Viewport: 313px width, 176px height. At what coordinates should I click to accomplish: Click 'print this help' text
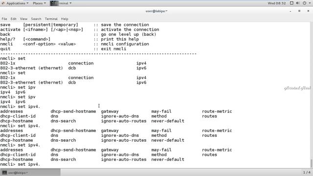(120, 39)
